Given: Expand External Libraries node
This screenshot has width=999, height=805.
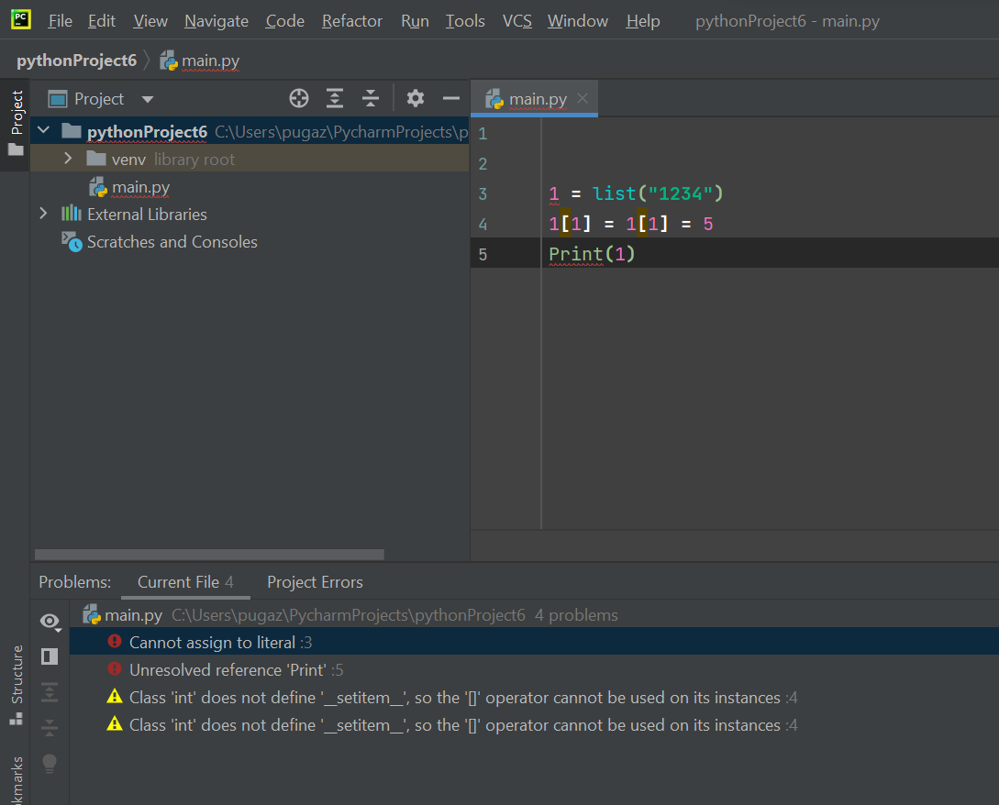Looking at the screenshot, I should [x=43, y=214].
